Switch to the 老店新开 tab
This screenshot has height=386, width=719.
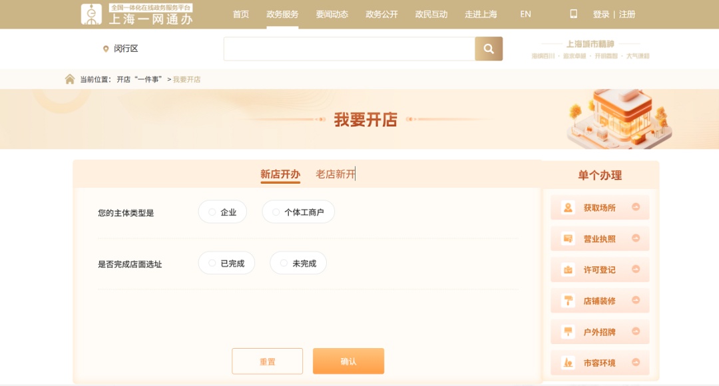pyautogui.click(x=336, y=174)
